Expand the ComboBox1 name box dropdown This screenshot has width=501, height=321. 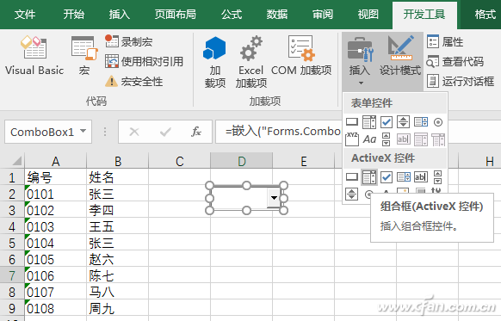[83, 131]
